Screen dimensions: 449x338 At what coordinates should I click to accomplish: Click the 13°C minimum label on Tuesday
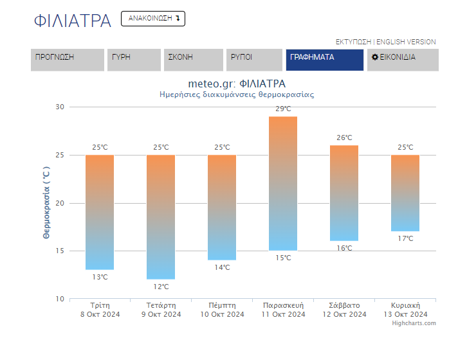pos(100,277)
